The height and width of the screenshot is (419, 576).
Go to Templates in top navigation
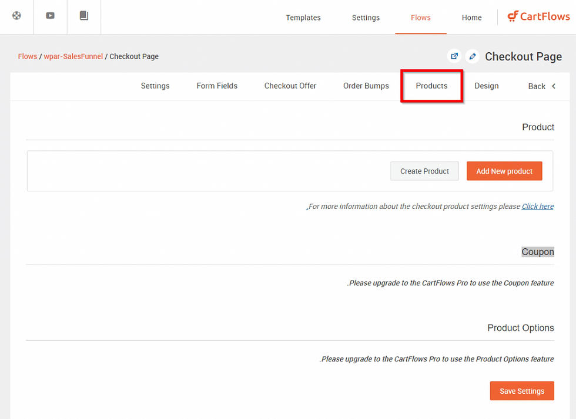coord(303,18)
